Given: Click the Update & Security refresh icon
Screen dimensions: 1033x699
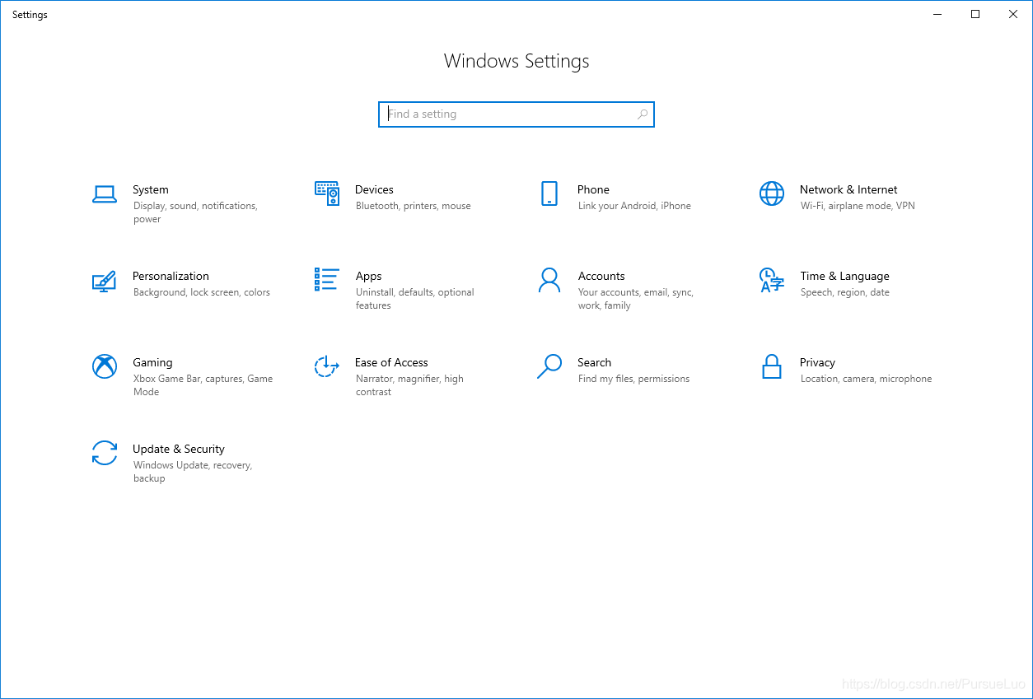Looking at the screenshot, I should (x=105, y=453).
